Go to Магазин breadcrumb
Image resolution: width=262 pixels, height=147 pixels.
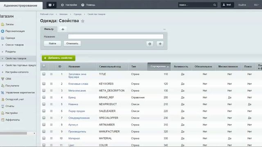tap(63, 14)
